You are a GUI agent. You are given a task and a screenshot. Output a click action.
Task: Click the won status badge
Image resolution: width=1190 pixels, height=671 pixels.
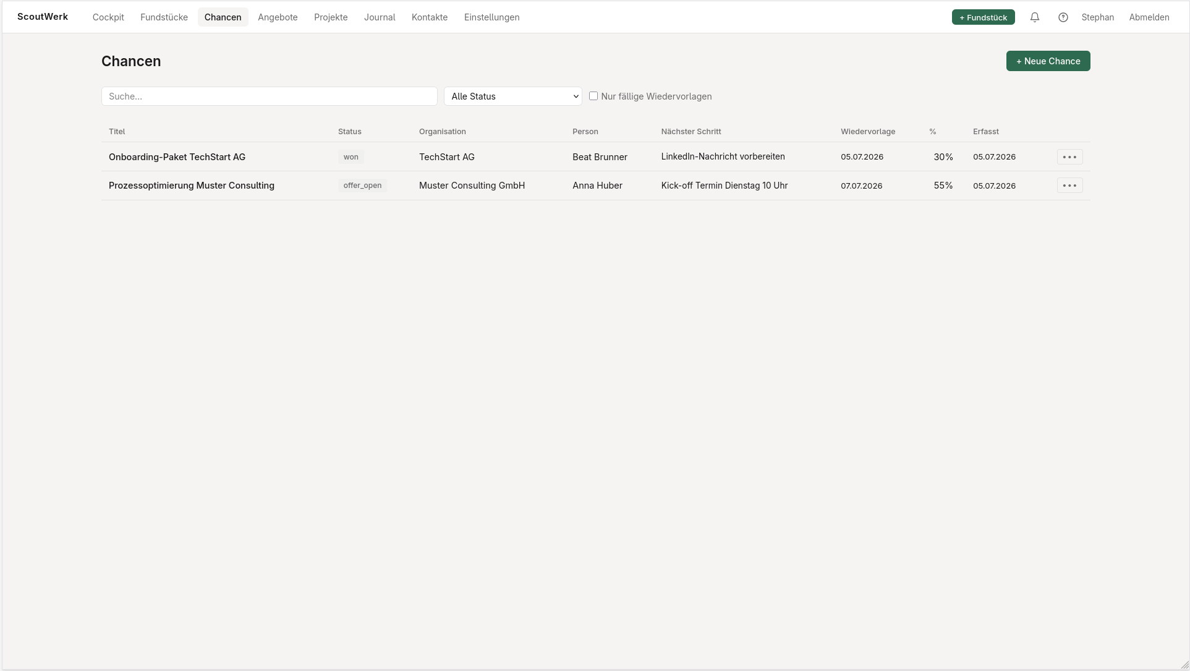(x=351, y=157)
